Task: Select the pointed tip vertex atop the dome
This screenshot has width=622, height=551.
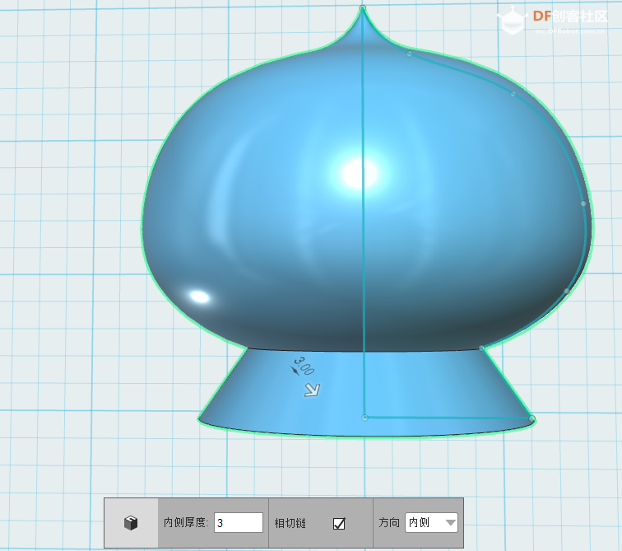Action: tap(363, 8)
